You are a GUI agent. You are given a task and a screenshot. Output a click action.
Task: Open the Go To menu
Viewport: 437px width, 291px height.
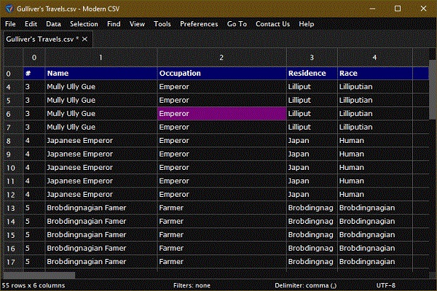tap(237, 24)
